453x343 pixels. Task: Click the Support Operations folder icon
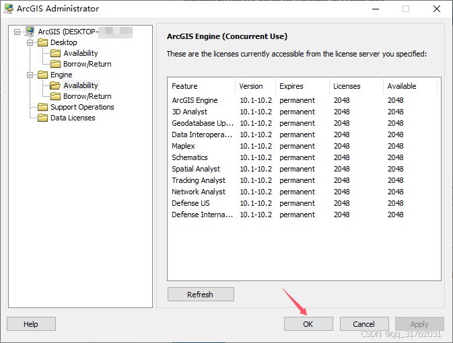point(43,107)
